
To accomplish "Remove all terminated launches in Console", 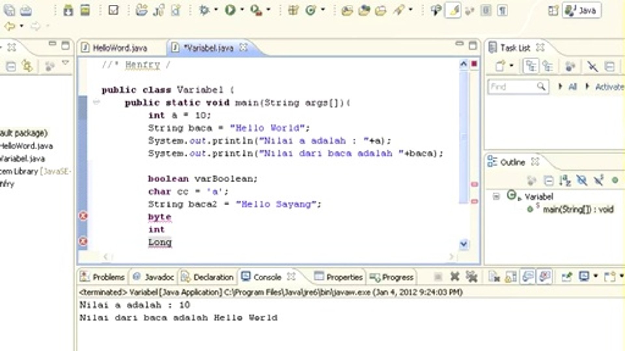I will tap(471, 278).
